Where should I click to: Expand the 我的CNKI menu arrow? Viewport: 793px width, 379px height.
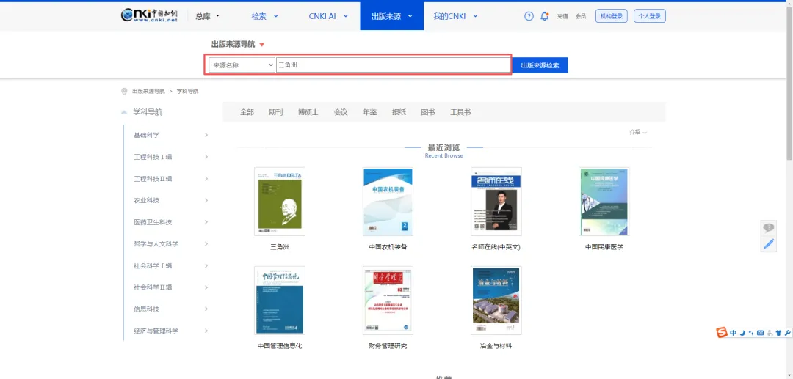pos(475,16)
